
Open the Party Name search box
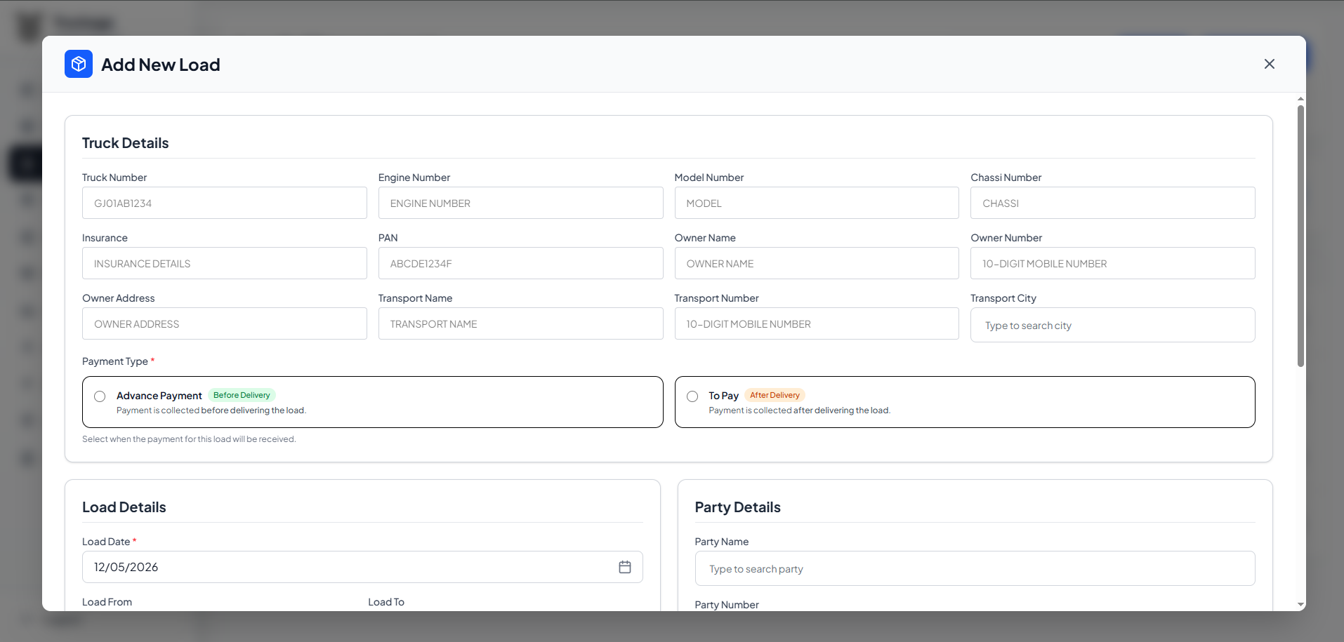pos(975,568)
